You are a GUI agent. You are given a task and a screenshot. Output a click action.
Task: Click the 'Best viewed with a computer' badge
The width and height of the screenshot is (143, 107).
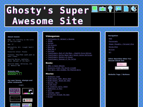pyautogui.click(x=27, y=105)
